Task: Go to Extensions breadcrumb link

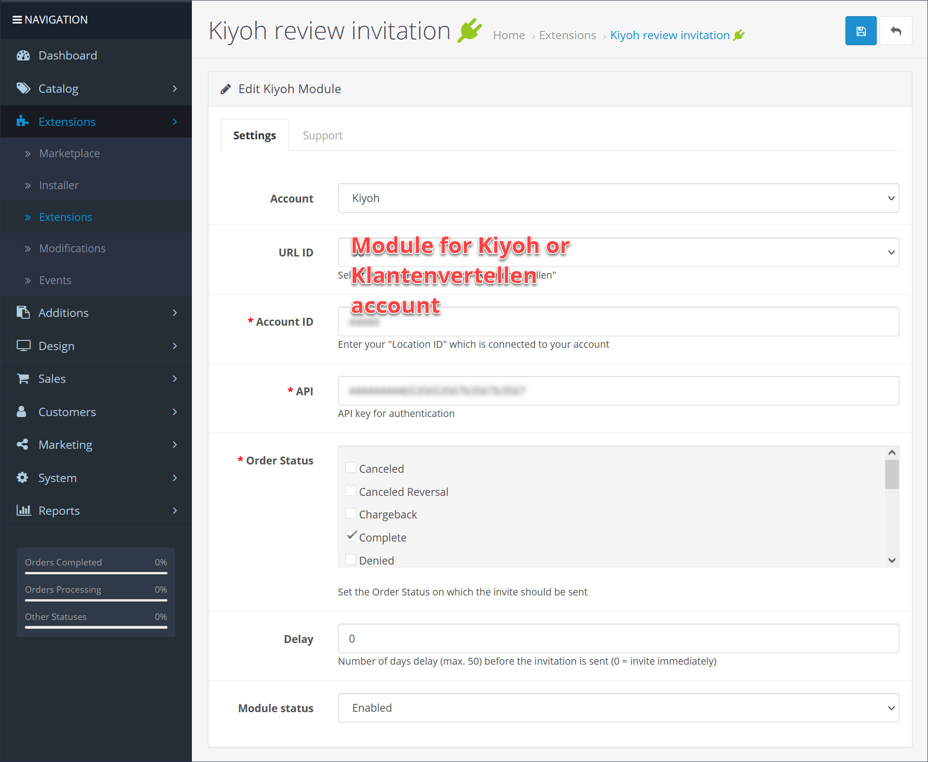Action: point(567,35)
